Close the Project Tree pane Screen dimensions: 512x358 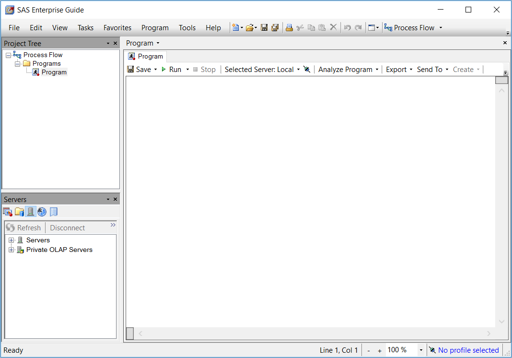pyautogui.click(x=115, y=43)
